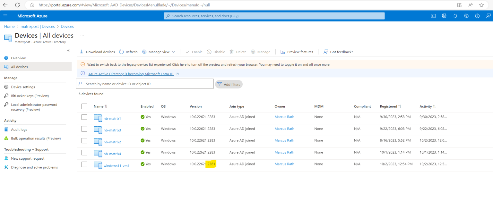Image resolution: width=493 pixels, height=202 pixels.
Task: Refresh the device list
Action: (x=128, y=52)
